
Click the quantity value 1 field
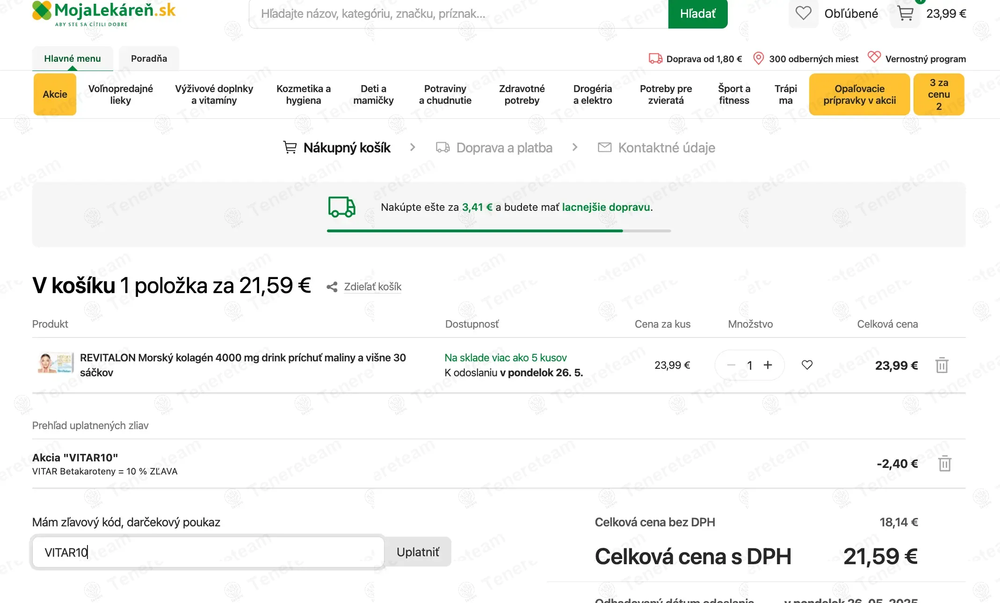pyautogui.click(x=749, y=366)
